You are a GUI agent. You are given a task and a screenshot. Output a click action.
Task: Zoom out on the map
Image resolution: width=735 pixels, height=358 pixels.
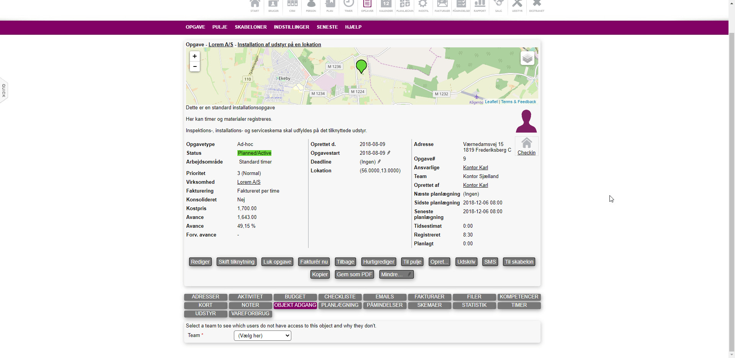pyautogui.click(x=195, y=66)
